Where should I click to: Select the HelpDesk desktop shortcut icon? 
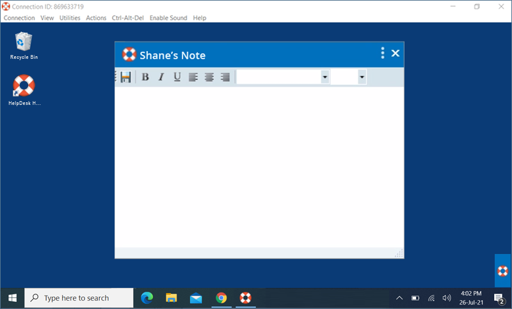[x=24, y=86]
